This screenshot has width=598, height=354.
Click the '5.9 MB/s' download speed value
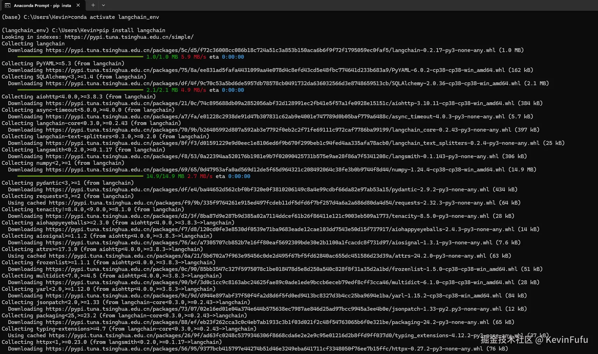coord(194,57)
